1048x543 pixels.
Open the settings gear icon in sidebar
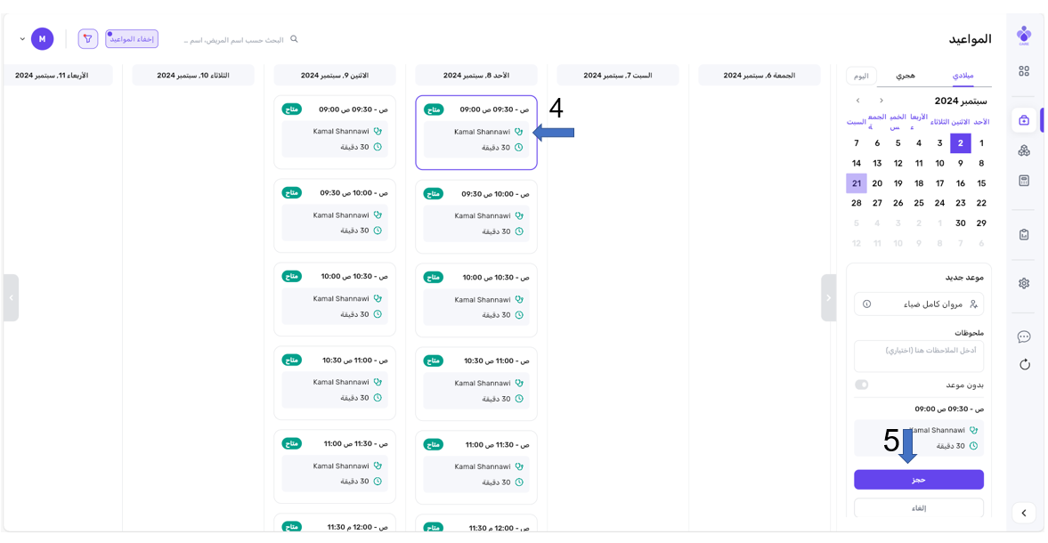(x=1024, y=283)
